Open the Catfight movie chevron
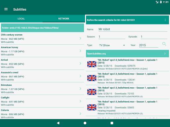Image resolution: width=170 pixels, height=127 pixels. click(80, 101)
